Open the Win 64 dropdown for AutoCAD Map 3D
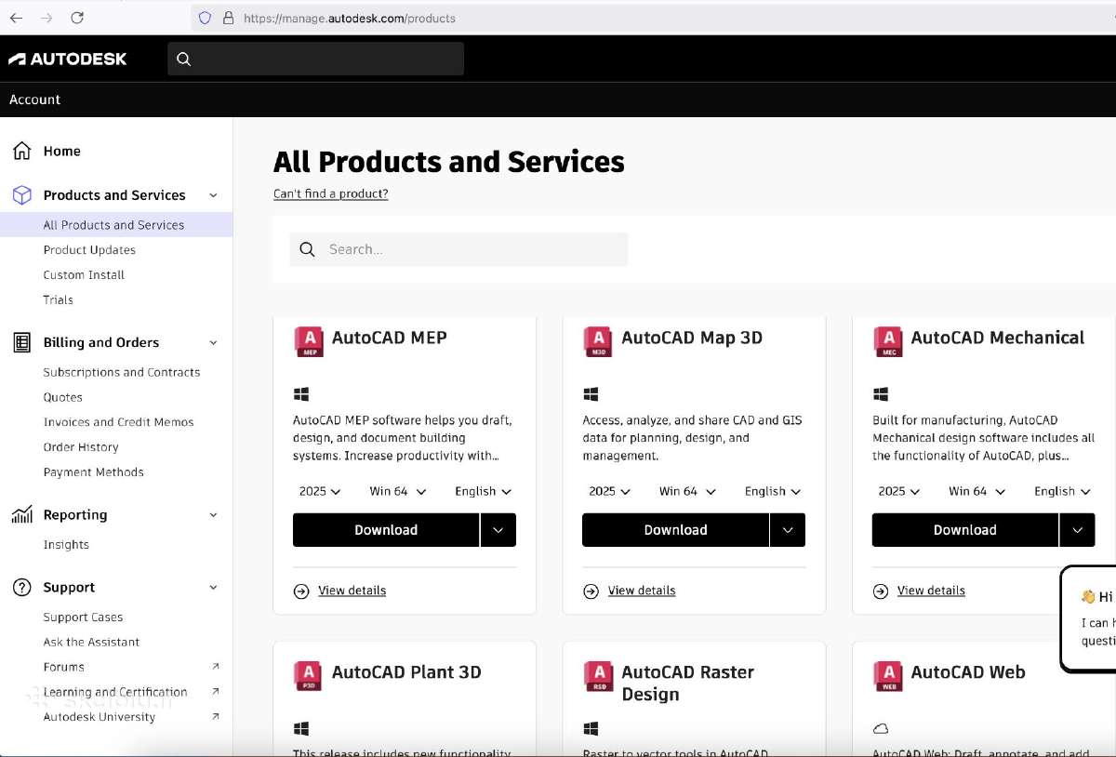Screen dimensions: 1116x757 [687, 491]
